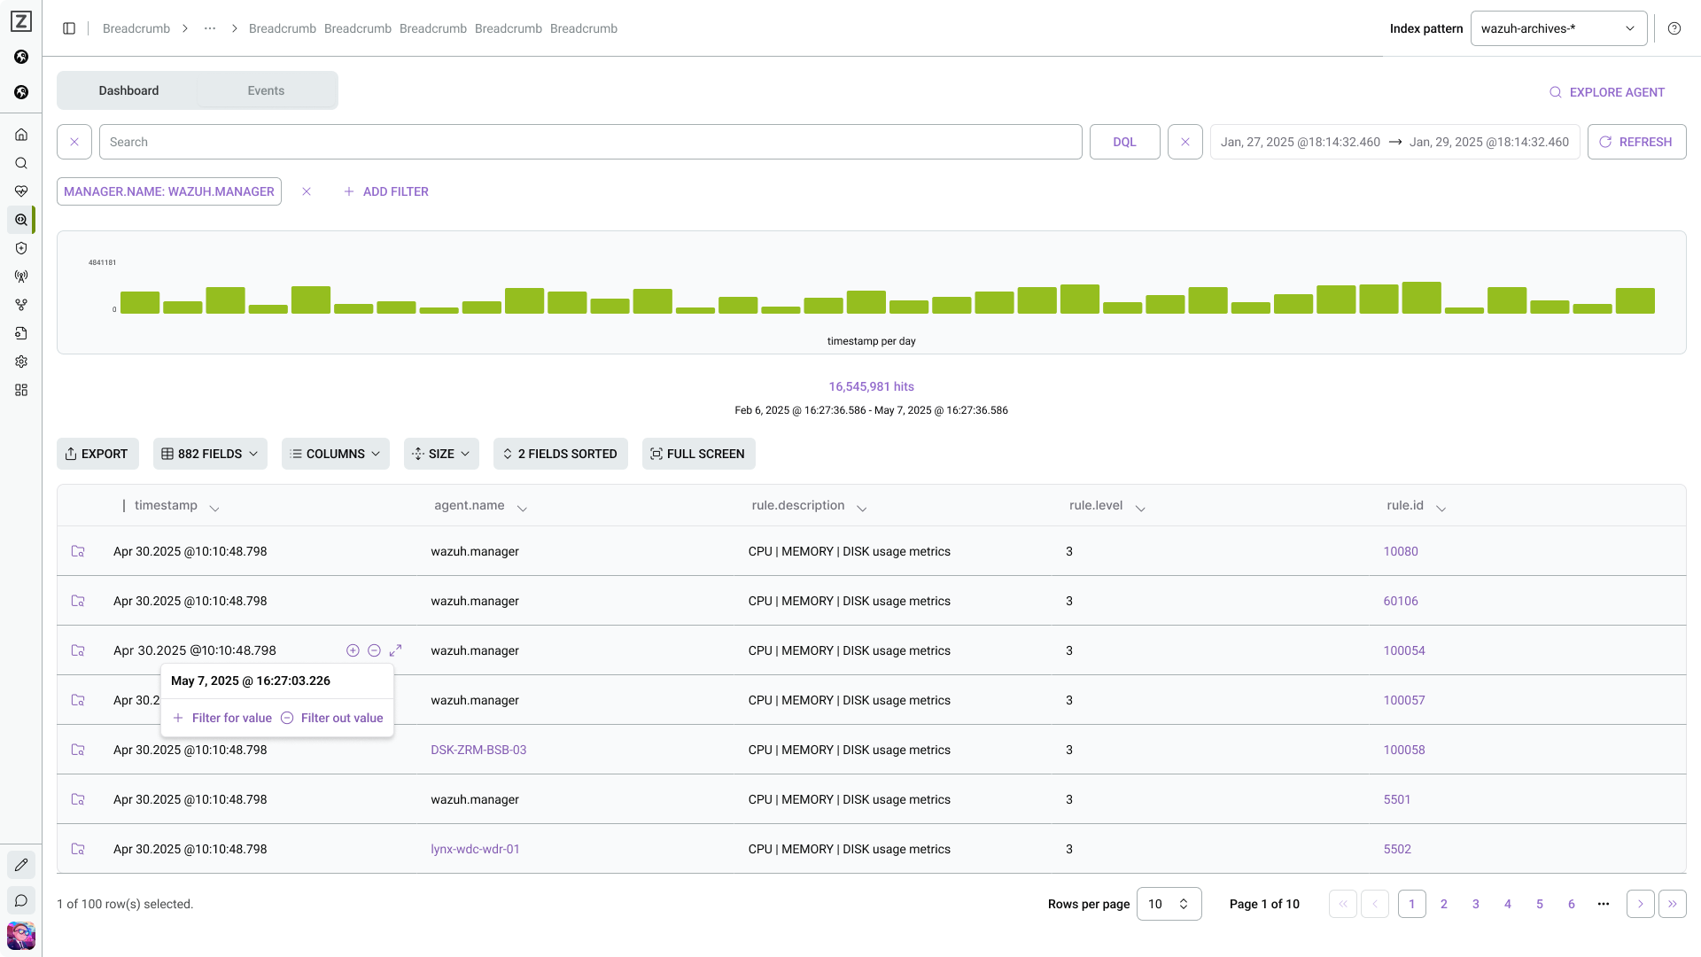
Task: Open the Home icon in sidebar
Action: pos(21,135)
